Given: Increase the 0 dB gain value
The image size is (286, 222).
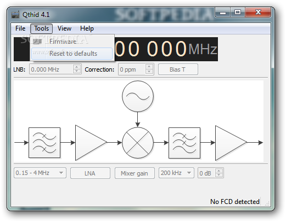Looking at the screenshot, I should click(219, 171).
